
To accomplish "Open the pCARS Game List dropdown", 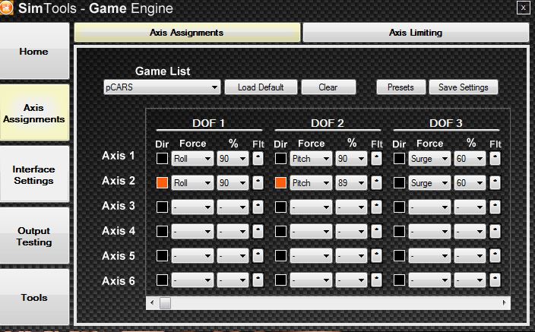I will [x=162, y=87].
